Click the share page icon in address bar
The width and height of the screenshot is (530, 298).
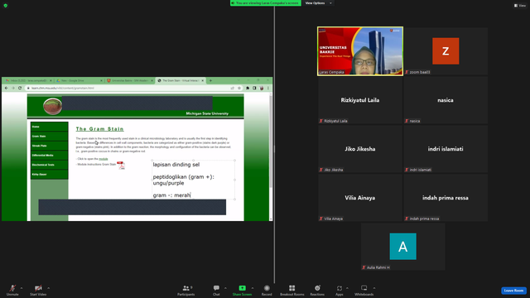pos(232,89)
